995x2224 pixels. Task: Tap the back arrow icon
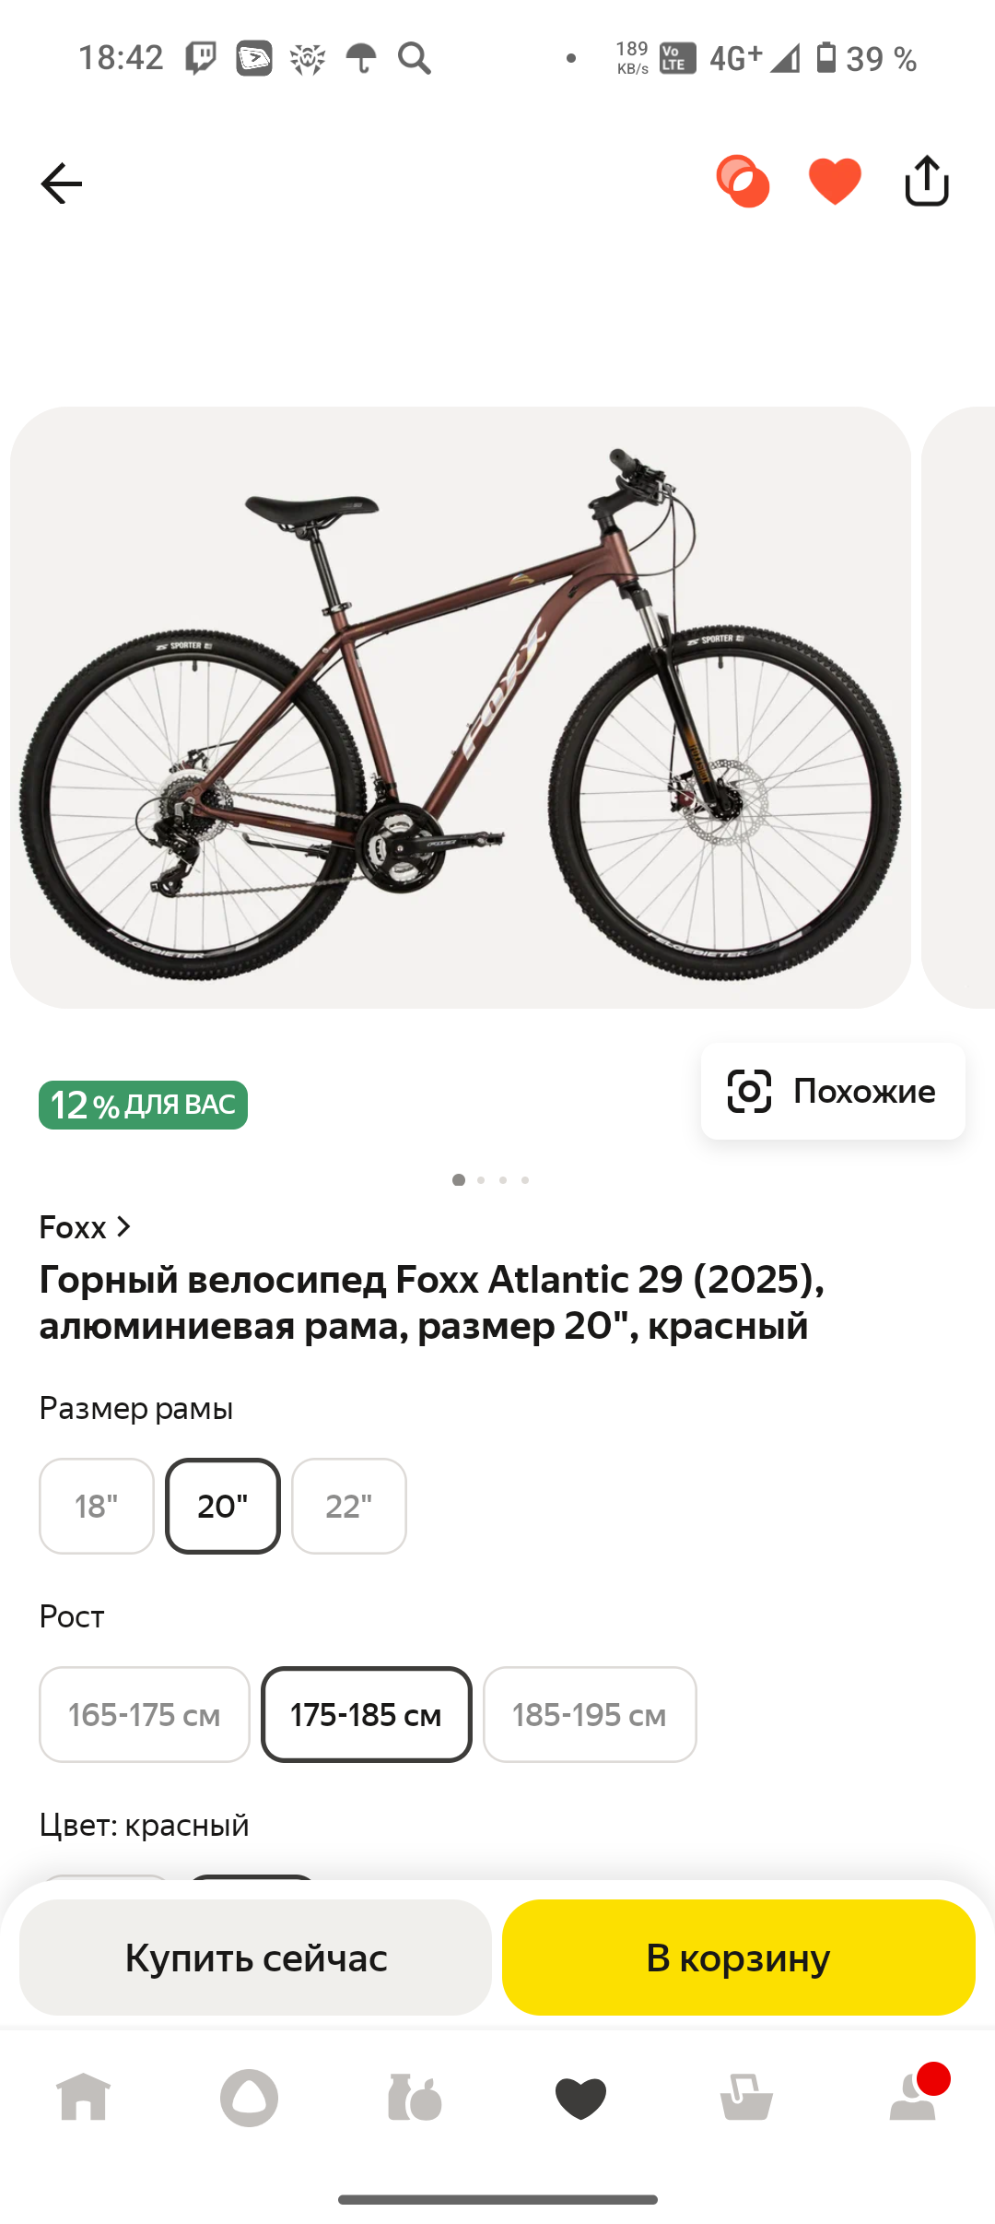(x=62, y=183)
